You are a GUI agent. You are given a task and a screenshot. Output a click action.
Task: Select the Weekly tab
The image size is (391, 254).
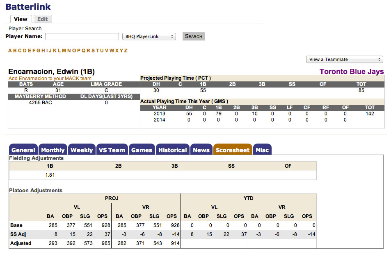(x=82, y=150)
